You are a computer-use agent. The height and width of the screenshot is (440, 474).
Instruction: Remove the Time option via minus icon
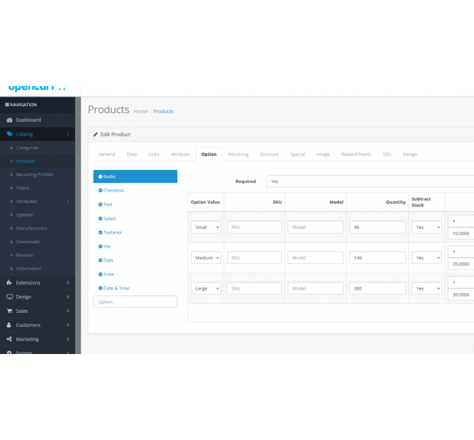pyautogui.click(x=100, y=274)
